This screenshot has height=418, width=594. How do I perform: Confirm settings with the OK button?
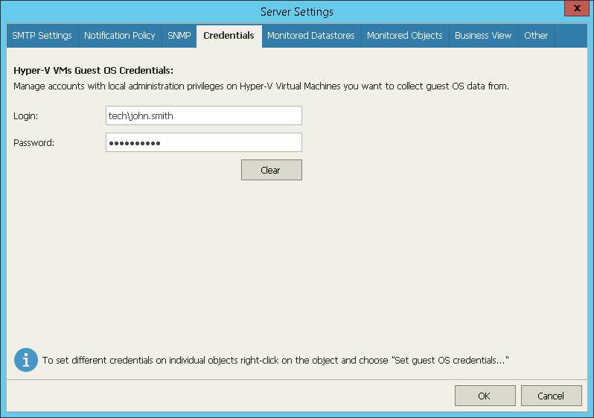(485, 396)
